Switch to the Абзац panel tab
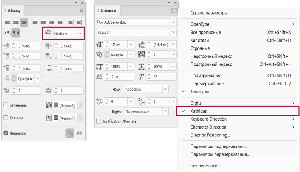 pyautogui.click(x=13, y=11)
